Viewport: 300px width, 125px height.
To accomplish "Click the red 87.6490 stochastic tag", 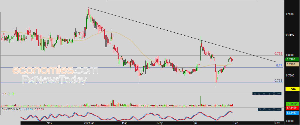I will (292, 108).
